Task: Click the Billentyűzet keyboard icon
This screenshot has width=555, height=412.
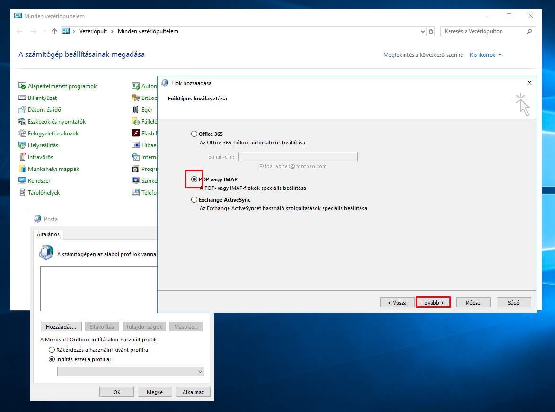Action: [22, 98]
